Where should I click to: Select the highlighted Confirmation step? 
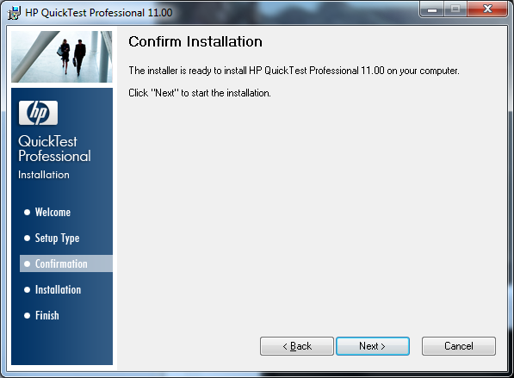coord(66,263)
